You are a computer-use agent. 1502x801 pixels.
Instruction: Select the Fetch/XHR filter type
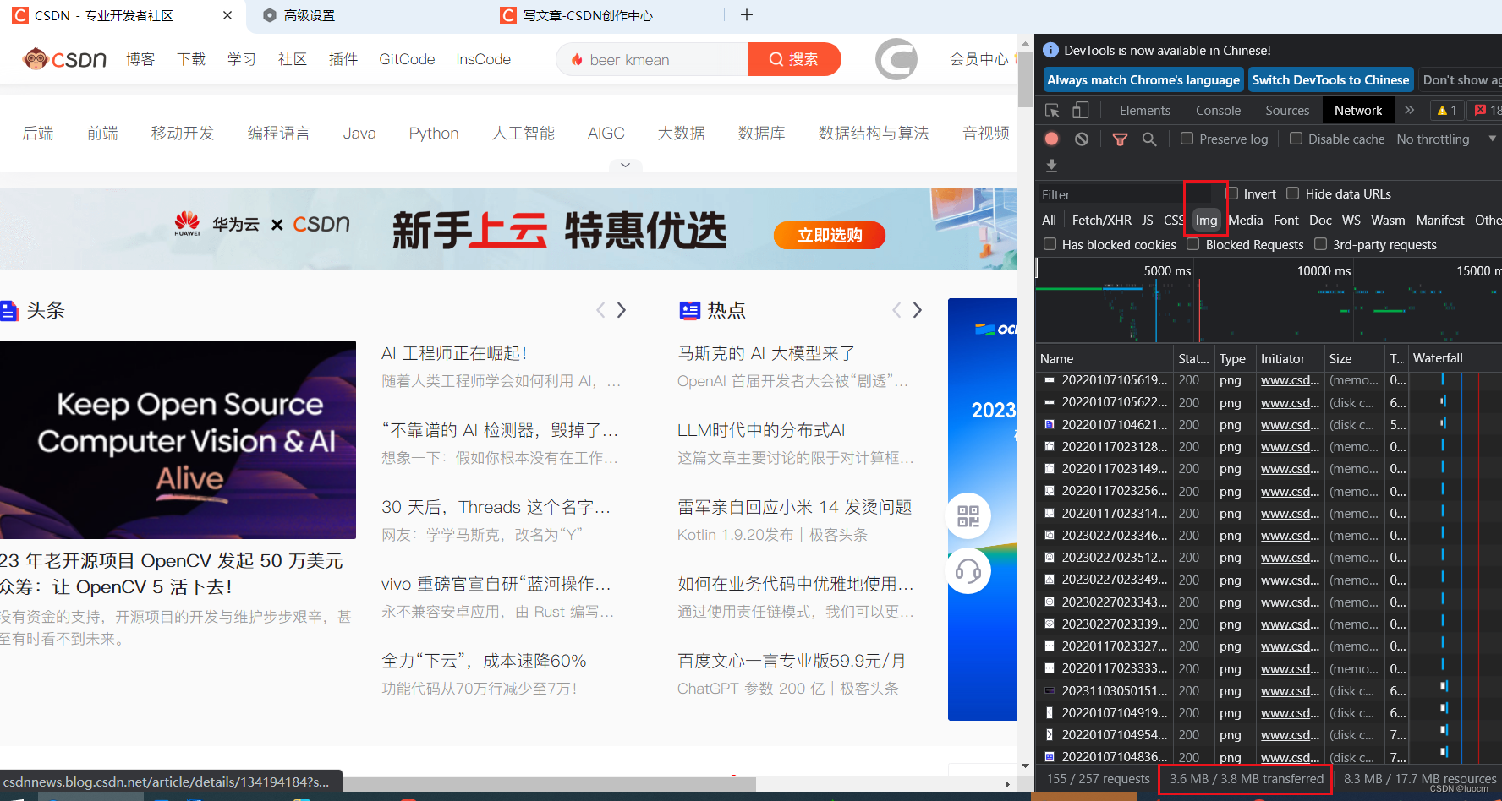(1101, 220)
